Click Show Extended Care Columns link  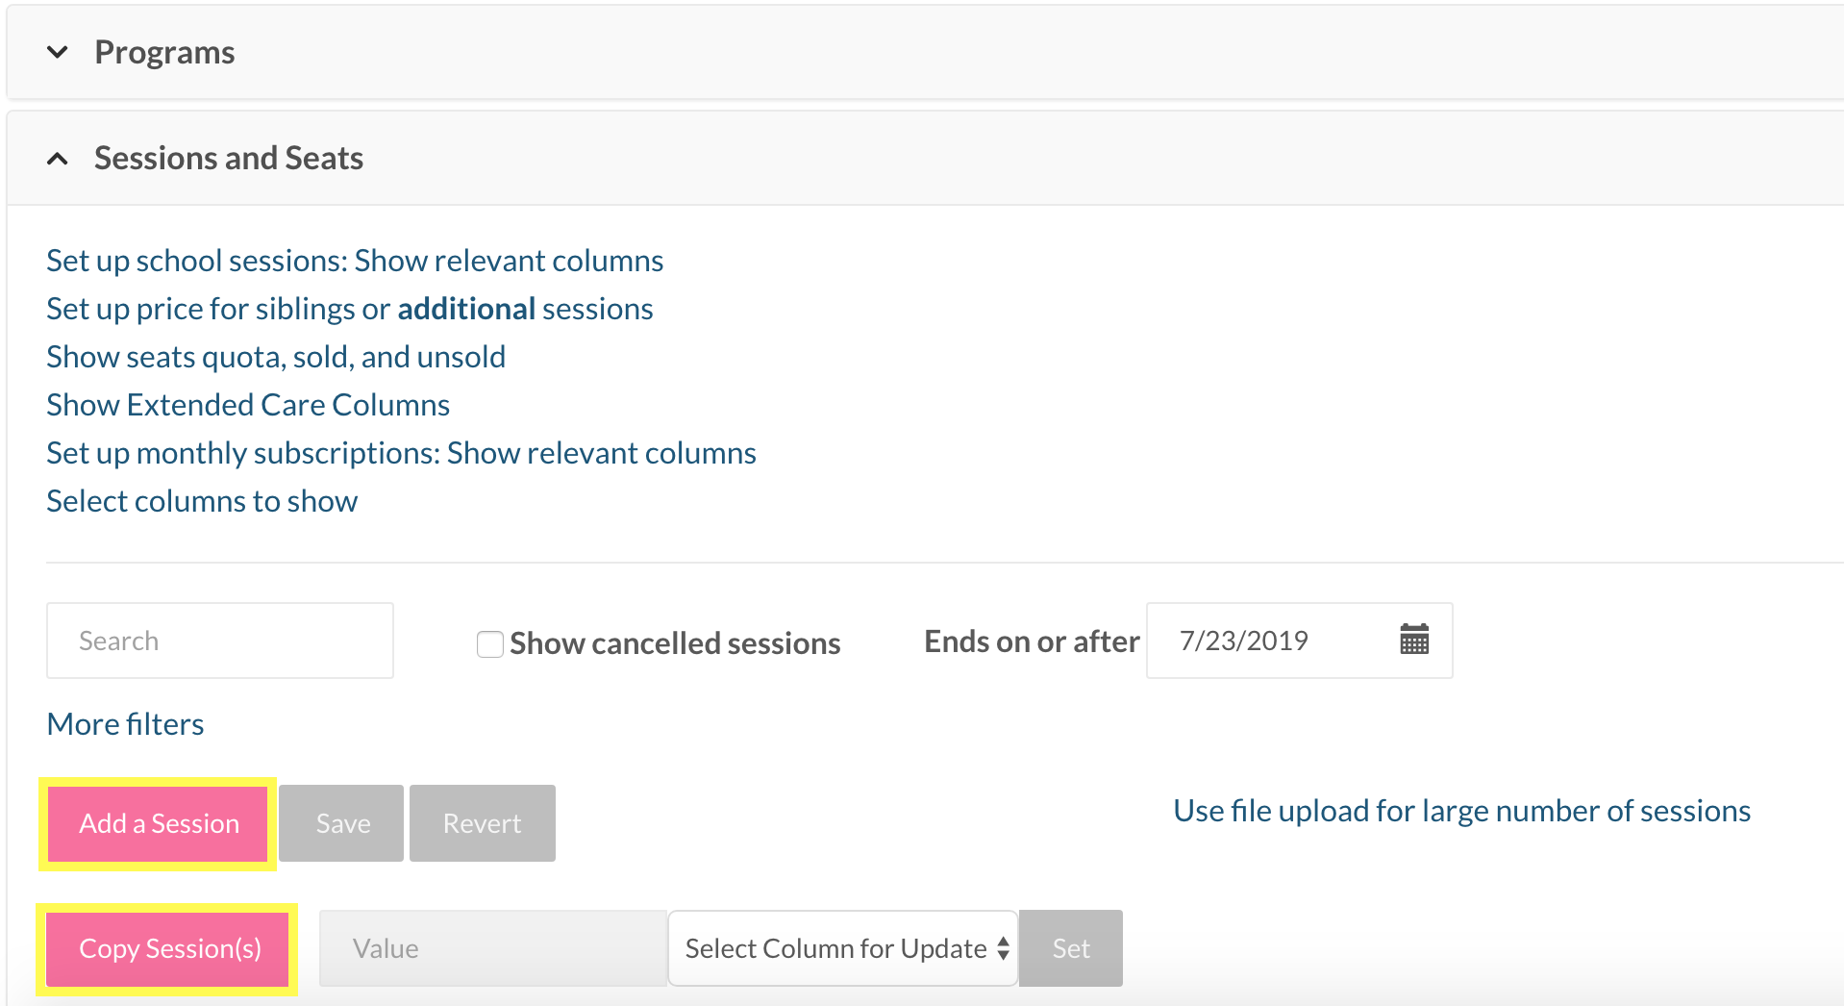(248, 405)
